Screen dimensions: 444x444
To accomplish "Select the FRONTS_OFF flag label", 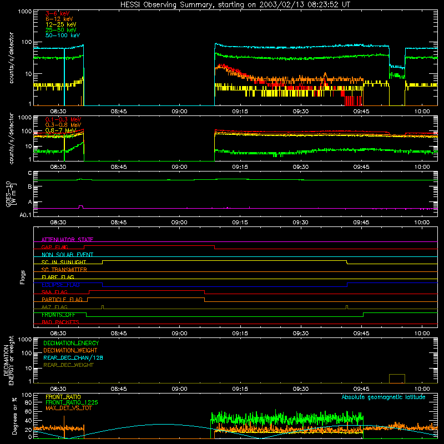I will (58, 315).
